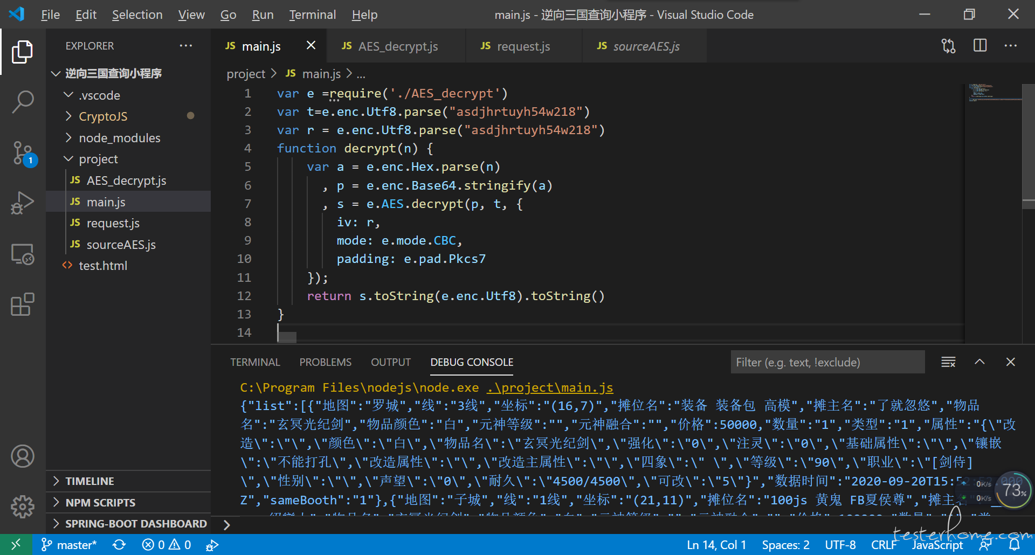The image size is (1035, 555).
Task: Switch to the OUTPUT panel tab
Action: (x=391, y=362)
